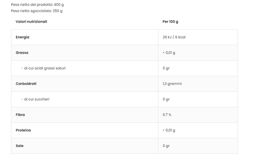The image size is (255, 162).
Task: Click the 'Grasso' row label
Action: pyautogui.click(x=22, y=52)
